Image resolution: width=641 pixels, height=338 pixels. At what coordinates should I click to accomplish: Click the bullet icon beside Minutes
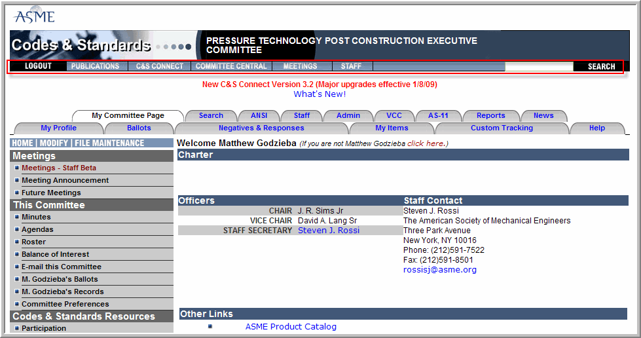tap(17, 216)
